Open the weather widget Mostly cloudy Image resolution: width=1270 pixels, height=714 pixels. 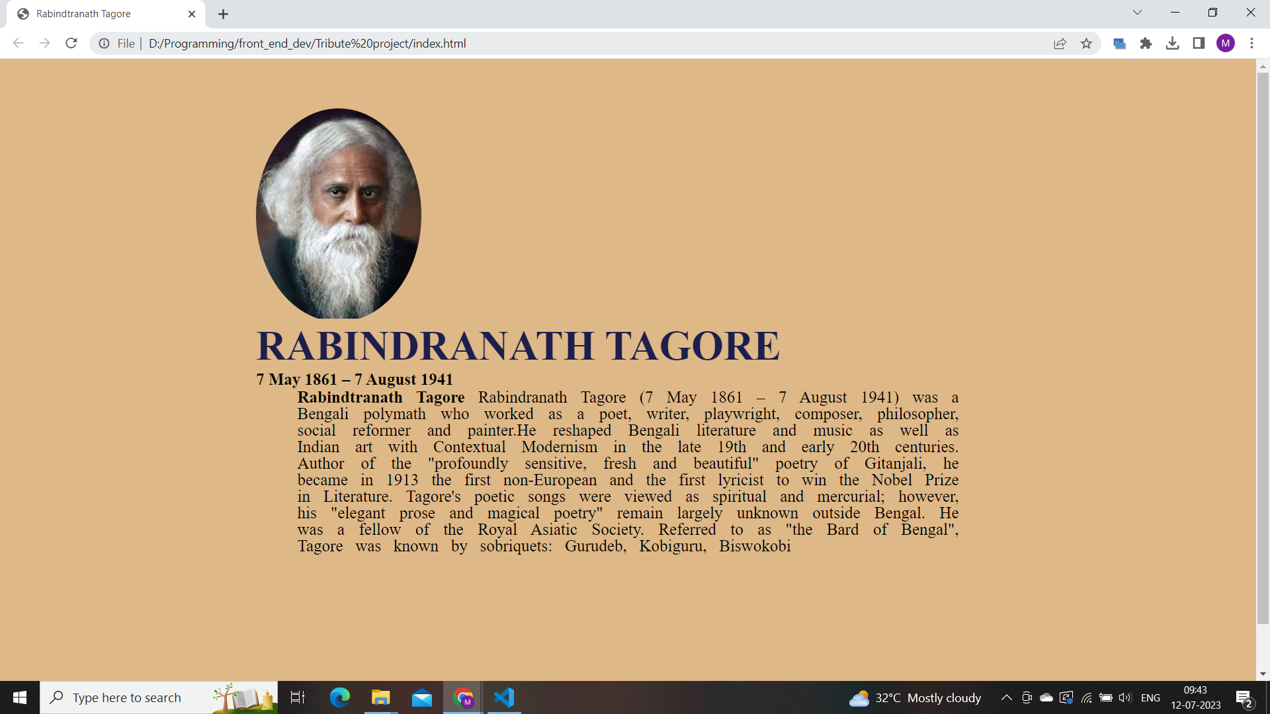click(915, 697)
